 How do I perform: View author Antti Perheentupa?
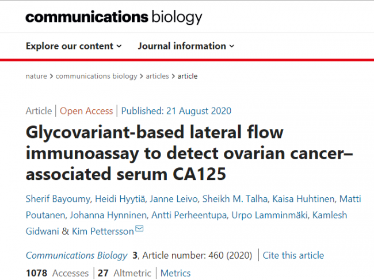pyautogui.click(x=189, y=215)
